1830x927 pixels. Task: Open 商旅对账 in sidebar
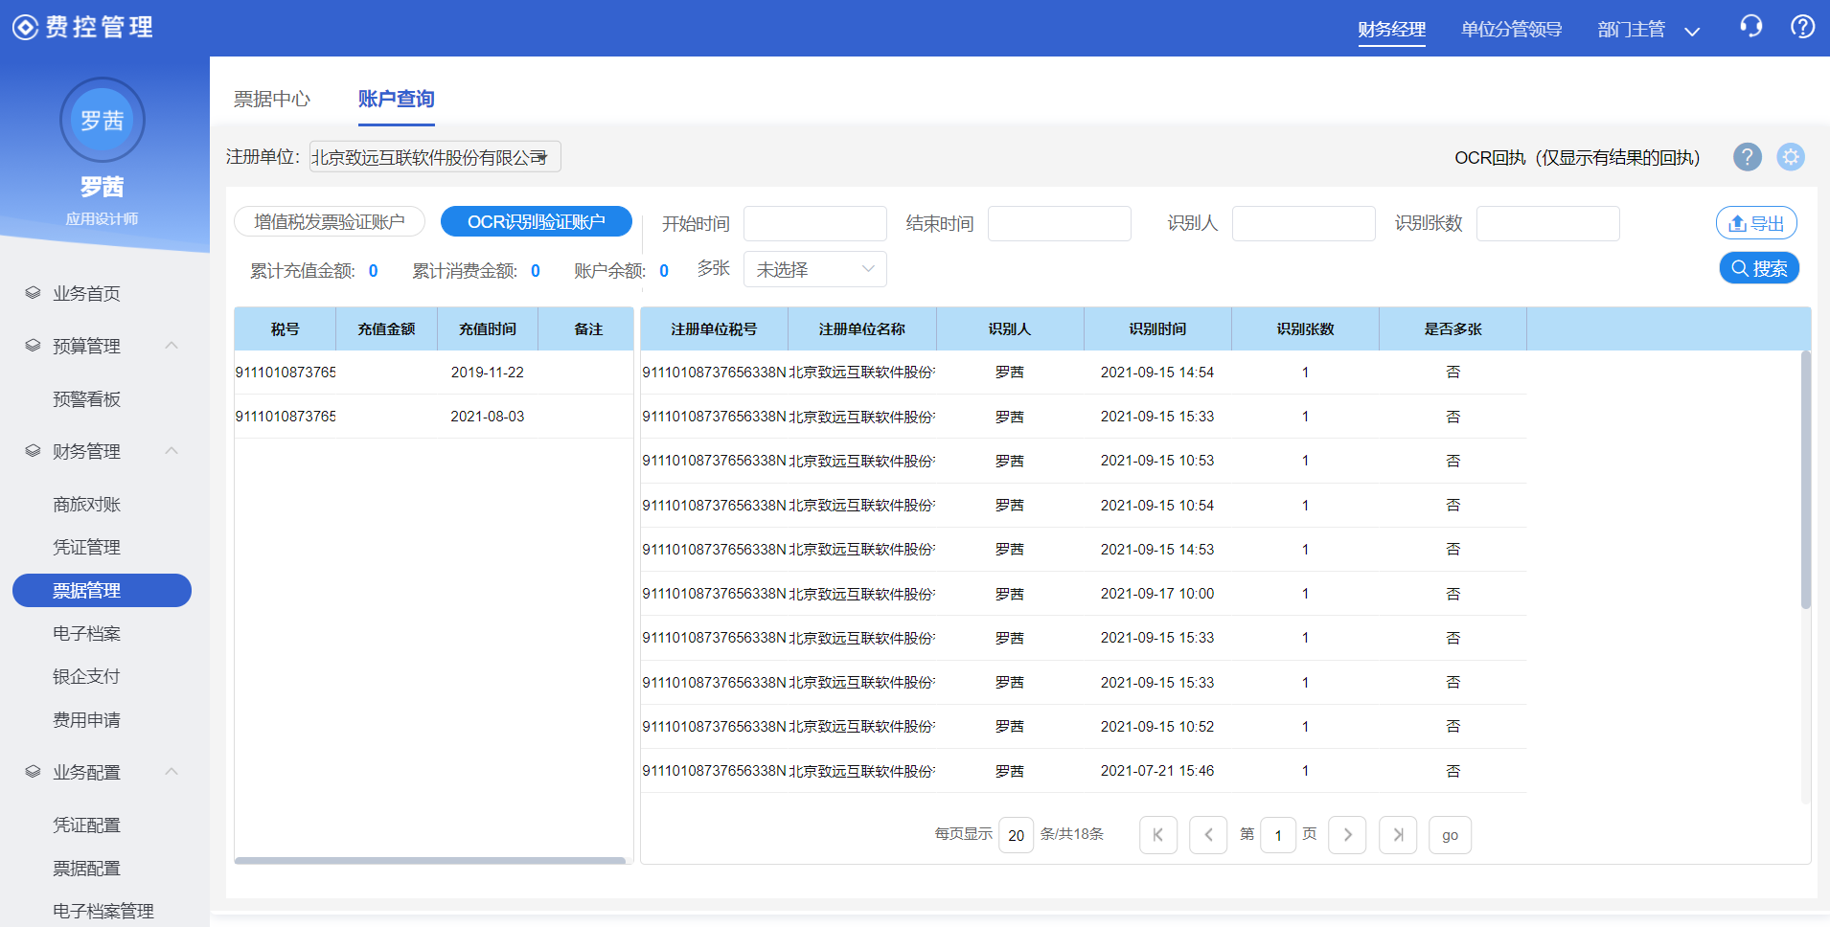click(x=86, y=505)
